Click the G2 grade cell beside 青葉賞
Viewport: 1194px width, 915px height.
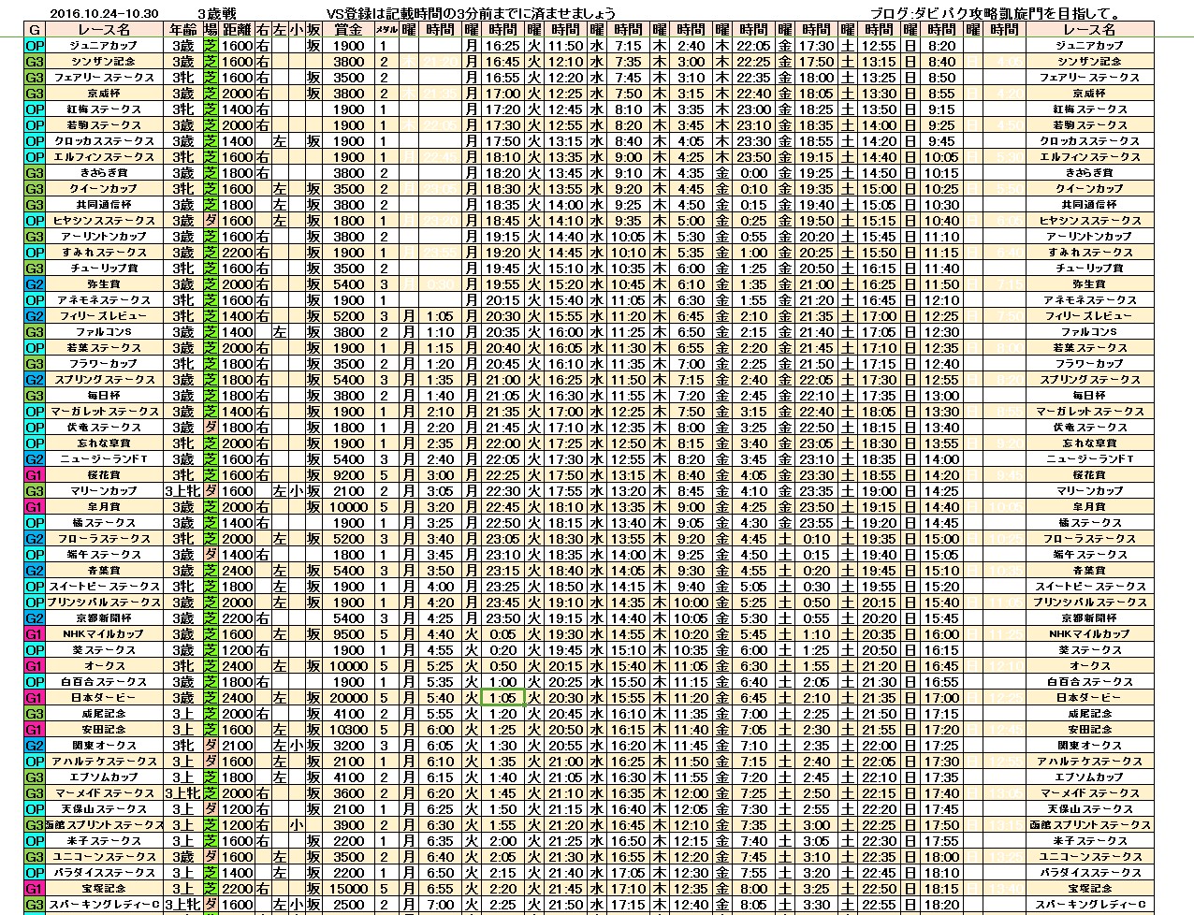[x=35, y=571]
